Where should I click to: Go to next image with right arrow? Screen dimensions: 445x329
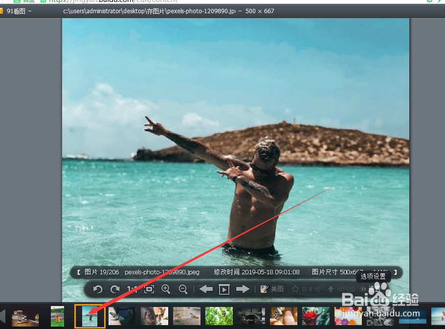pyautogui.click(x=243, y=289)
